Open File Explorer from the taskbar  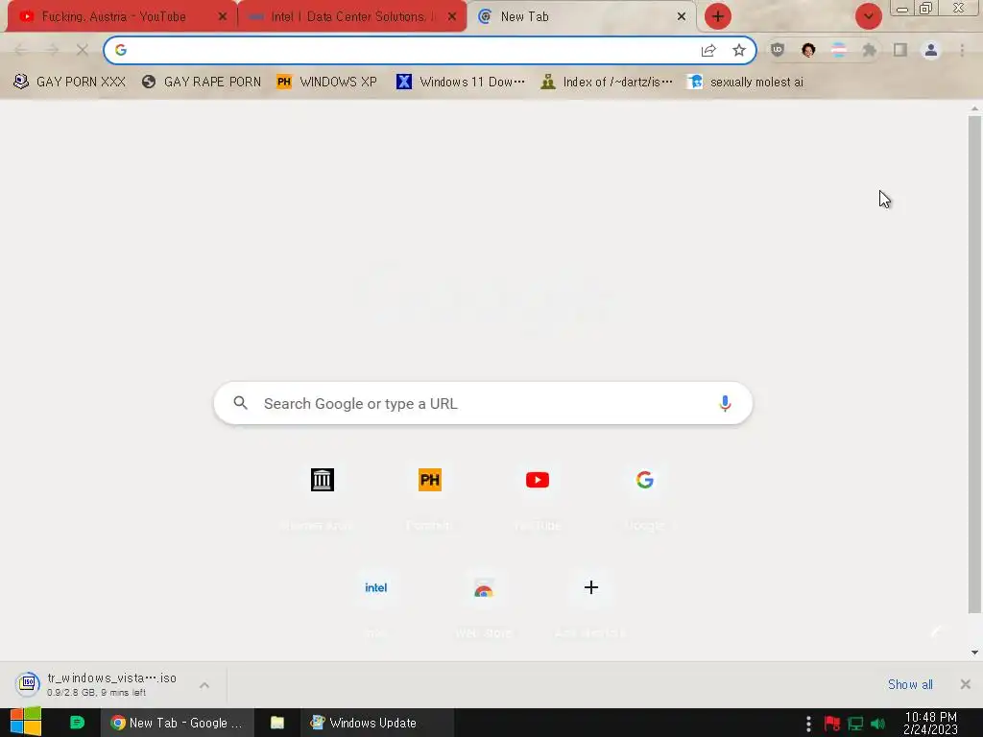[277, 723]
